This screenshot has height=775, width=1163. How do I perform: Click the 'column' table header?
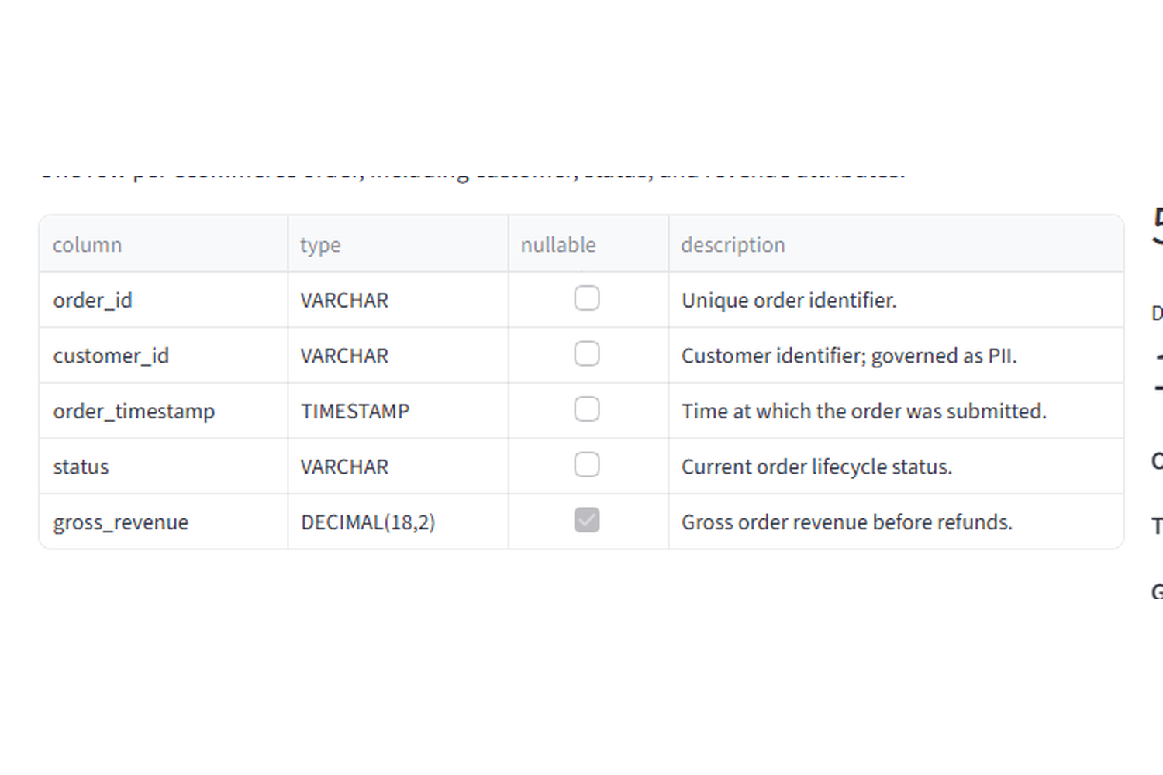(x=164, y=244)
